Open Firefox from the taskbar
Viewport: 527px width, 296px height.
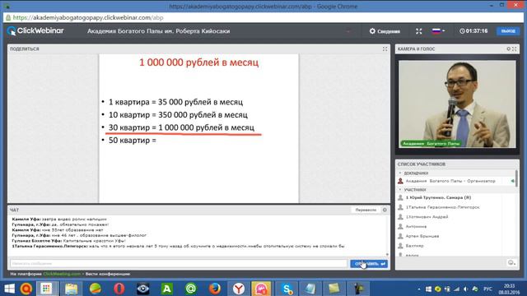(x=214, y=289)
